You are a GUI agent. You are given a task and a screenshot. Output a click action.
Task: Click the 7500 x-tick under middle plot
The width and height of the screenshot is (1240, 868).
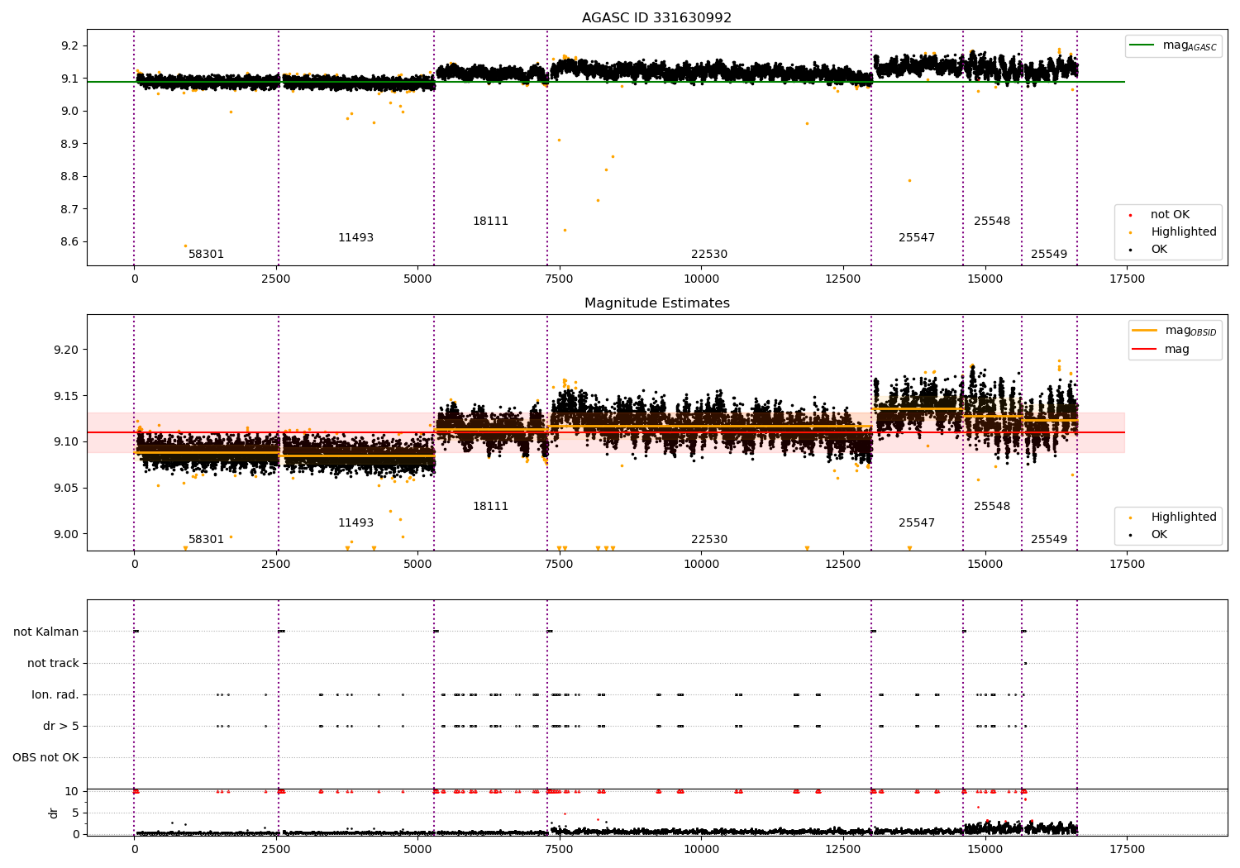point(560,565)
